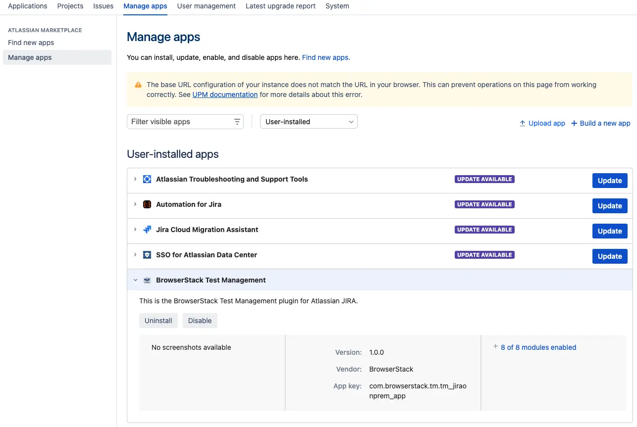Collapse the BrowserStack Test Management row
The image size is (637, 427).
click(x=135, y=280)
